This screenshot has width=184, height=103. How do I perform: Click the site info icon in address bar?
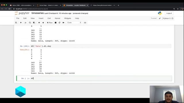point(14,9)
